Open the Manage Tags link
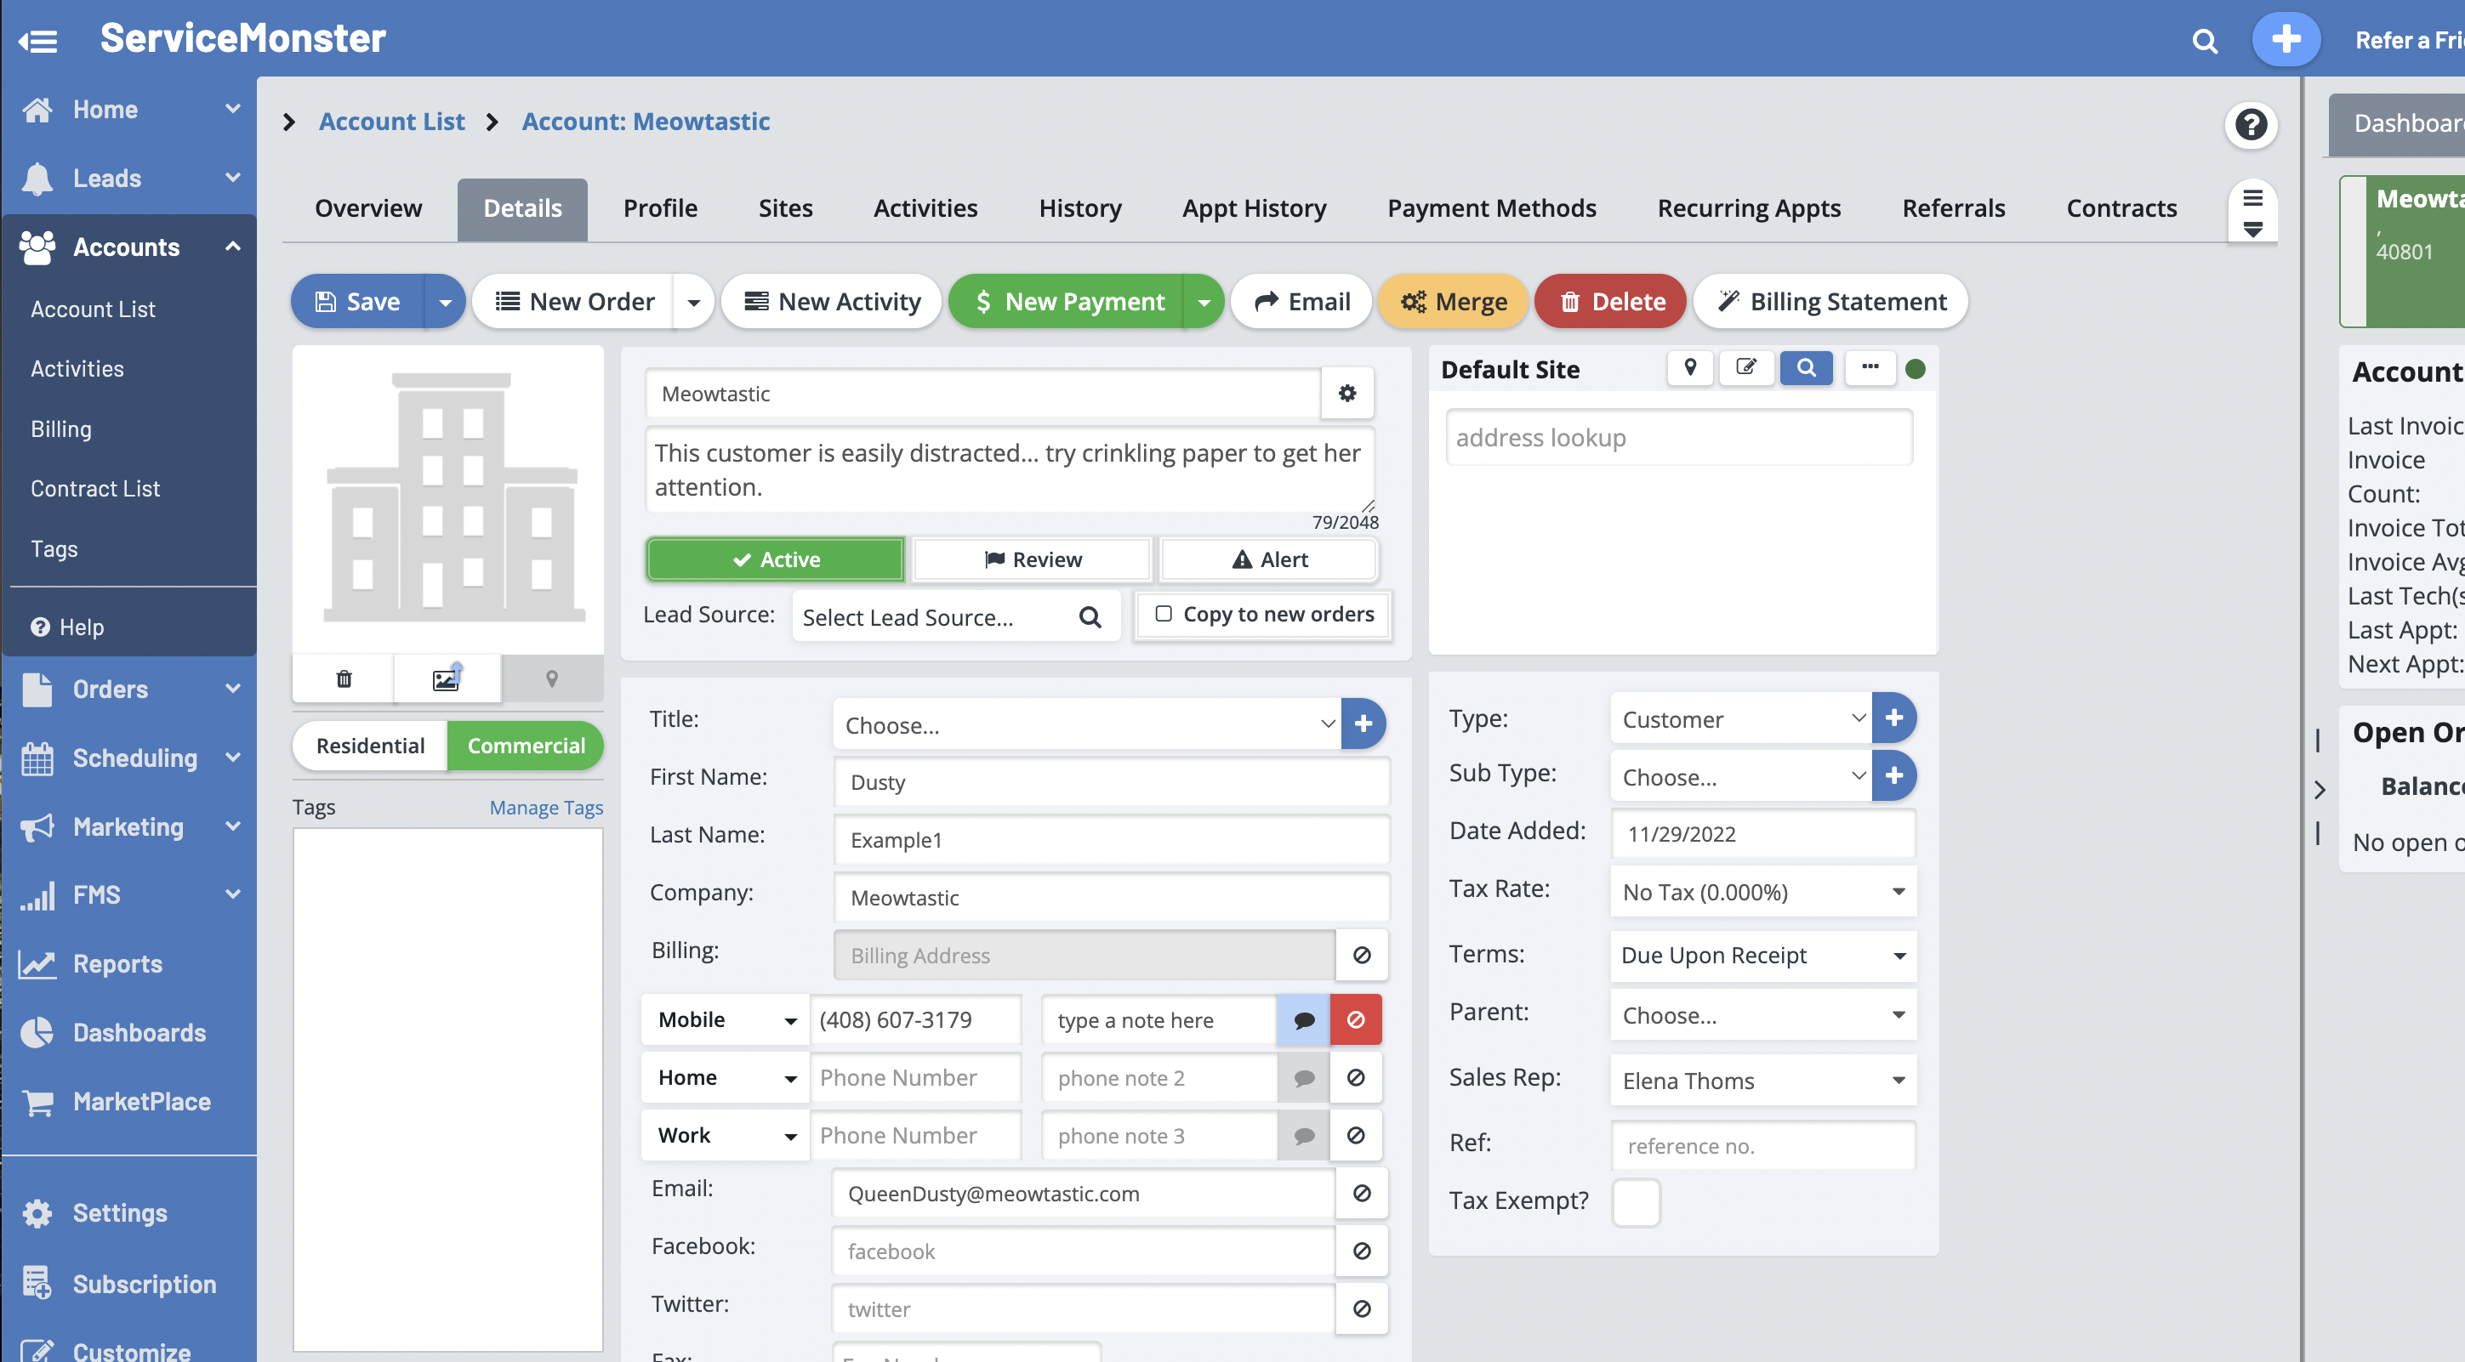 (545, 808)
